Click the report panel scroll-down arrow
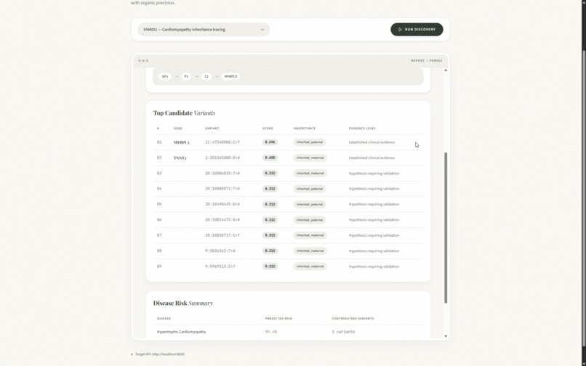Screen dimensions: 586x366 pos(446,336)
